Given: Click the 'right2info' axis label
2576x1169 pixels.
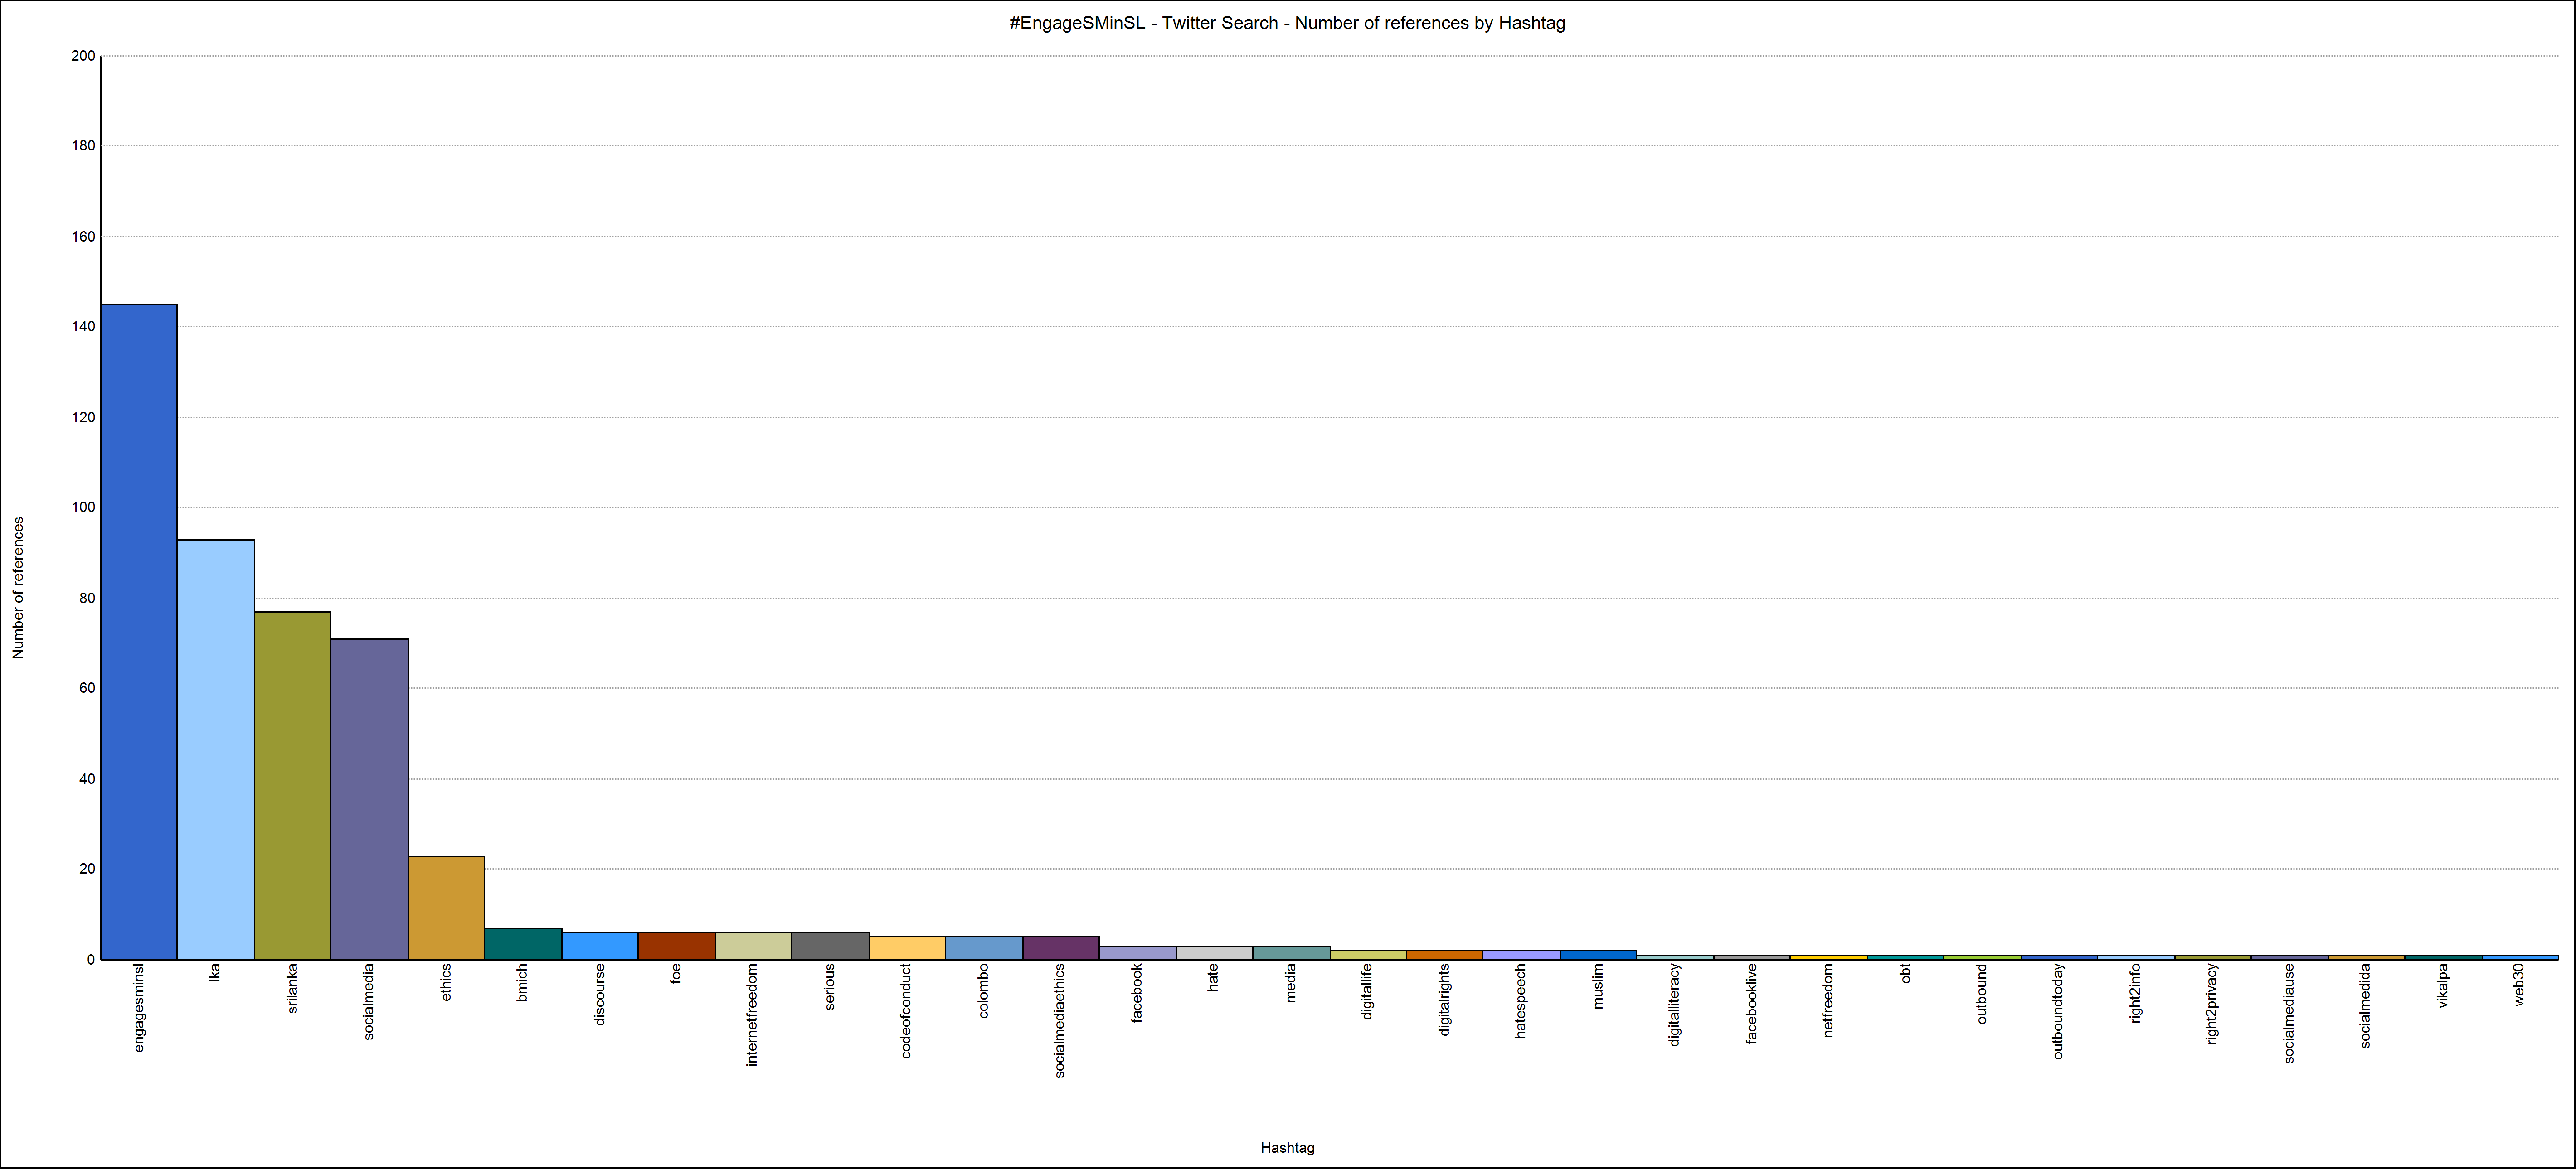Looking at the screenshot, I should pyautogui.click(x=2136, y=993).
